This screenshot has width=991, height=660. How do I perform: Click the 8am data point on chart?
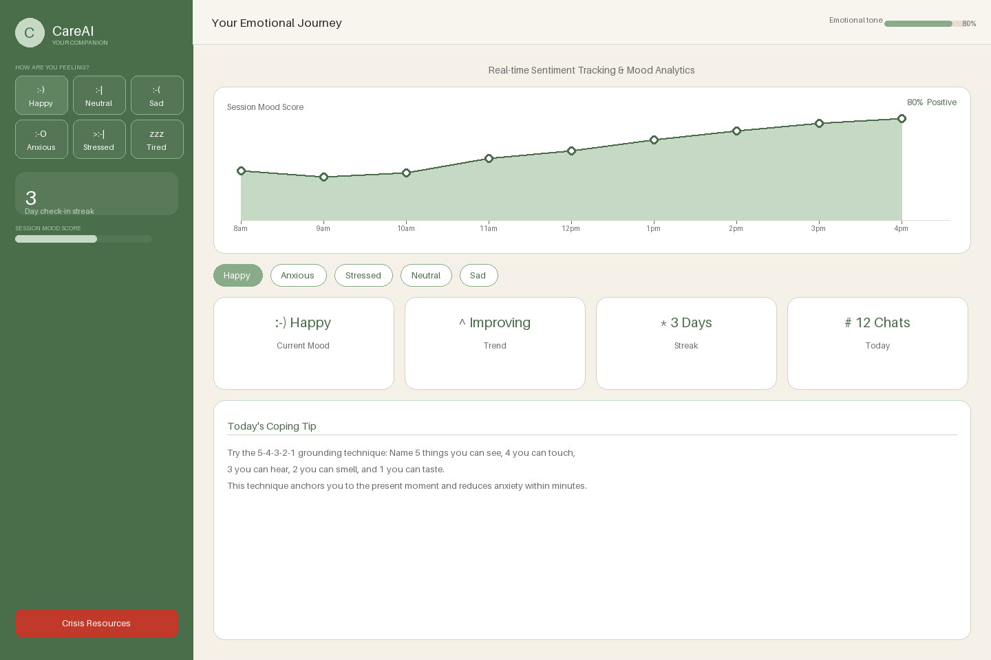tap(241, 170)
